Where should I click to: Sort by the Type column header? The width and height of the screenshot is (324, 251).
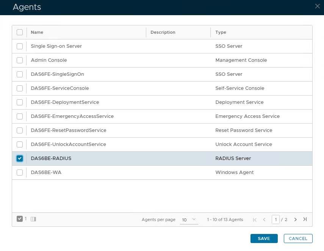click(x=221, y=32)
